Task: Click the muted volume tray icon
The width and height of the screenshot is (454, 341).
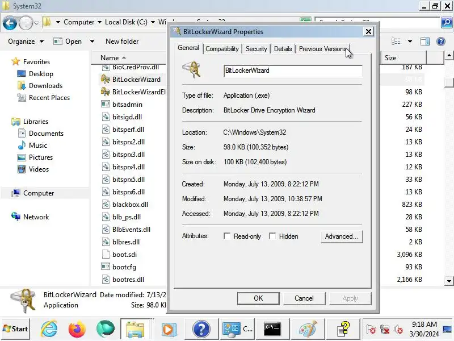Action: [398, 330]
